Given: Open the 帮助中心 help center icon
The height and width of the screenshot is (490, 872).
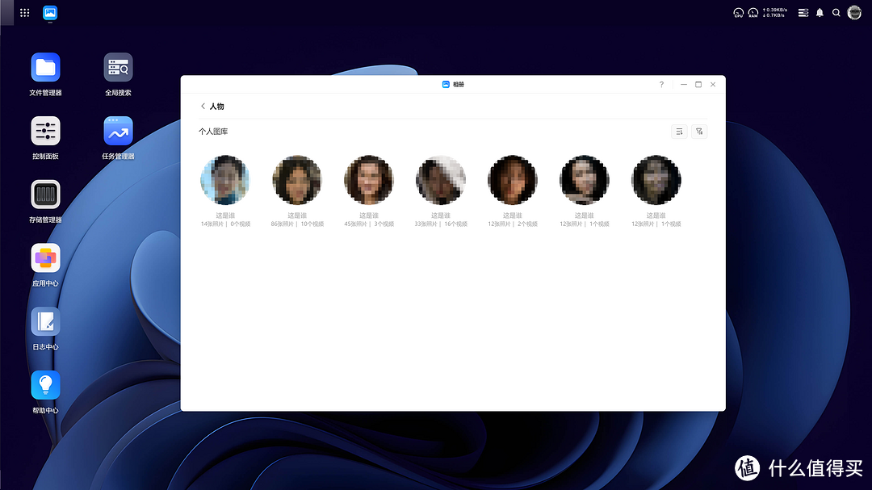Looking at the screenshot, I should click(45, 386).
